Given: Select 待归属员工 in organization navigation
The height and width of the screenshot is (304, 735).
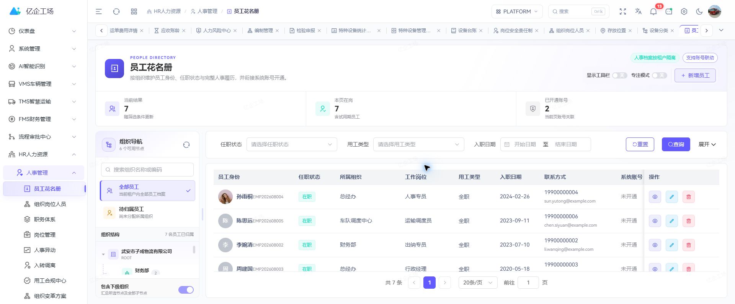Looking at the screenshot, I should point(148,212).
